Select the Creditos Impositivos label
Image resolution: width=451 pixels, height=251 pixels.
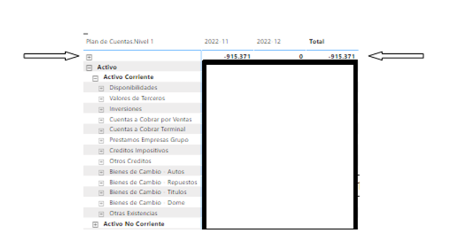tap(139, 151)
